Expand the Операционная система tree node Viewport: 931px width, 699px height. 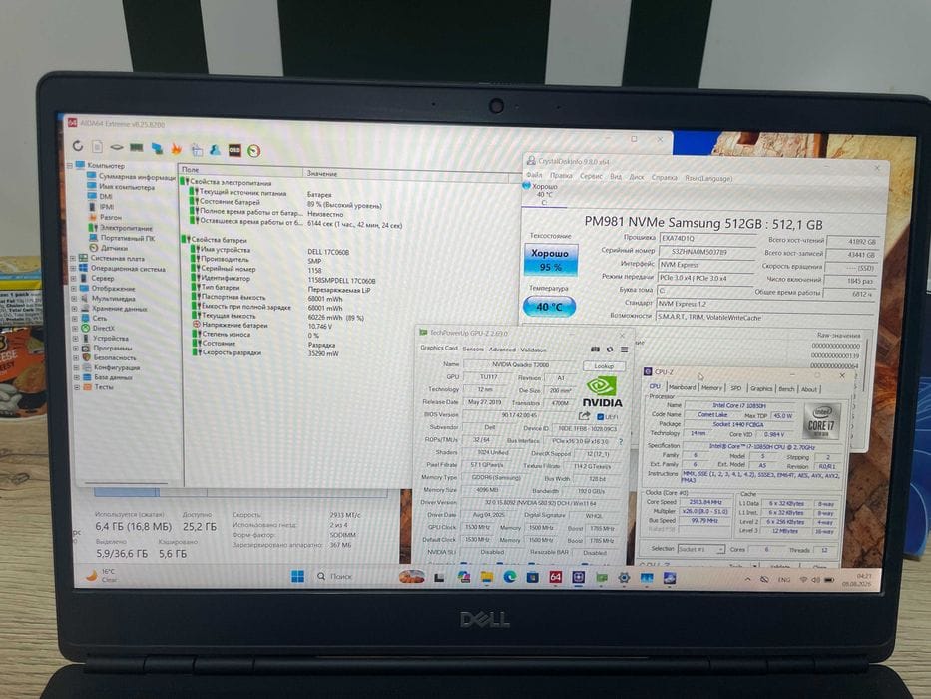[x=74, y=268]
